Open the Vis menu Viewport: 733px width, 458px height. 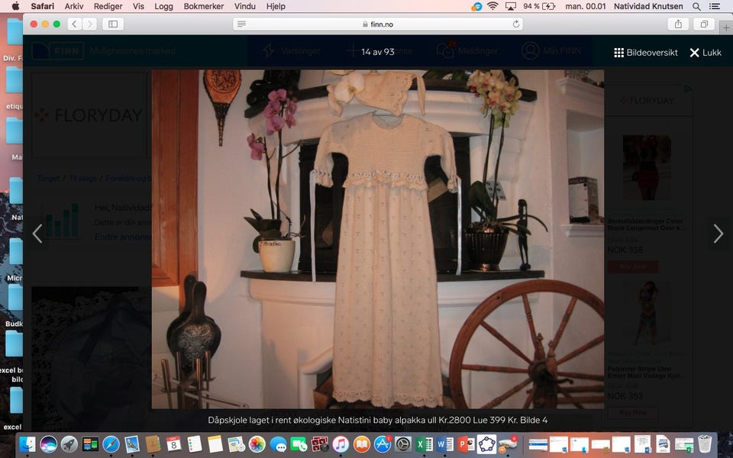click(138, 6)
